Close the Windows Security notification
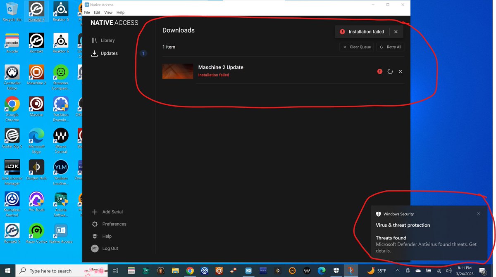 [x=479, y=214]
